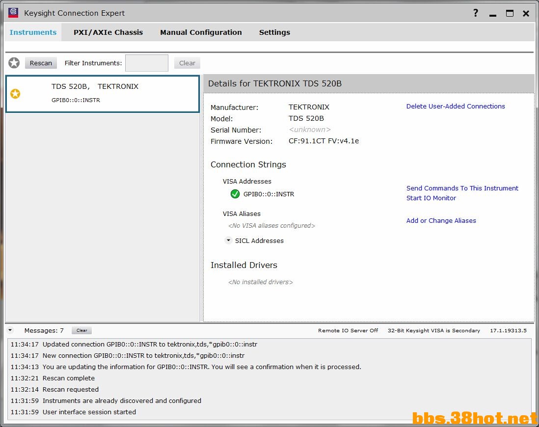Click the Keysight Connection Expert app icon

[13, 13]
